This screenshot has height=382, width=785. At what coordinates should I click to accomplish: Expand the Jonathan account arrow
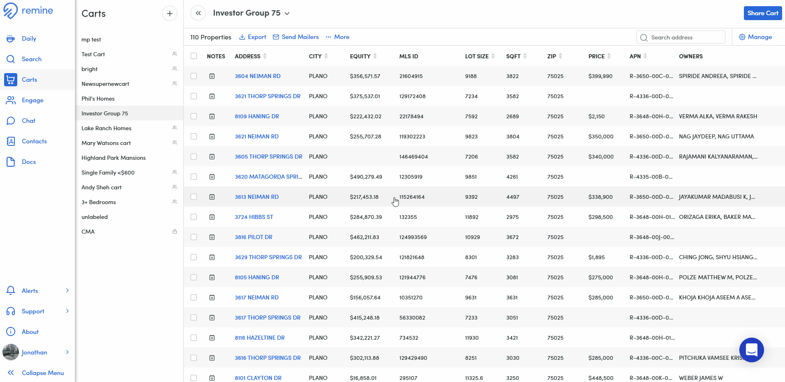(67, 352)
